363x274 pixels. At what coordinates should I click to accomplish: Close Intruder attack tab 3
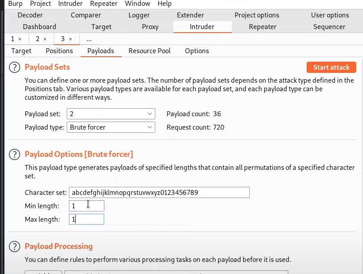click(70, 39)
